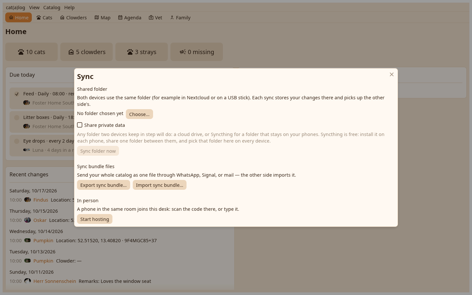The width and height of the screenshot is (472, 295).
Task: Click Luna's avatar in Eye drops row
Action: pos(27,150)
